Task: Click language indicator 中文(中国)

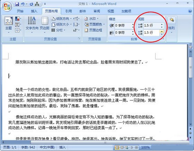Action: pos(47,148)
